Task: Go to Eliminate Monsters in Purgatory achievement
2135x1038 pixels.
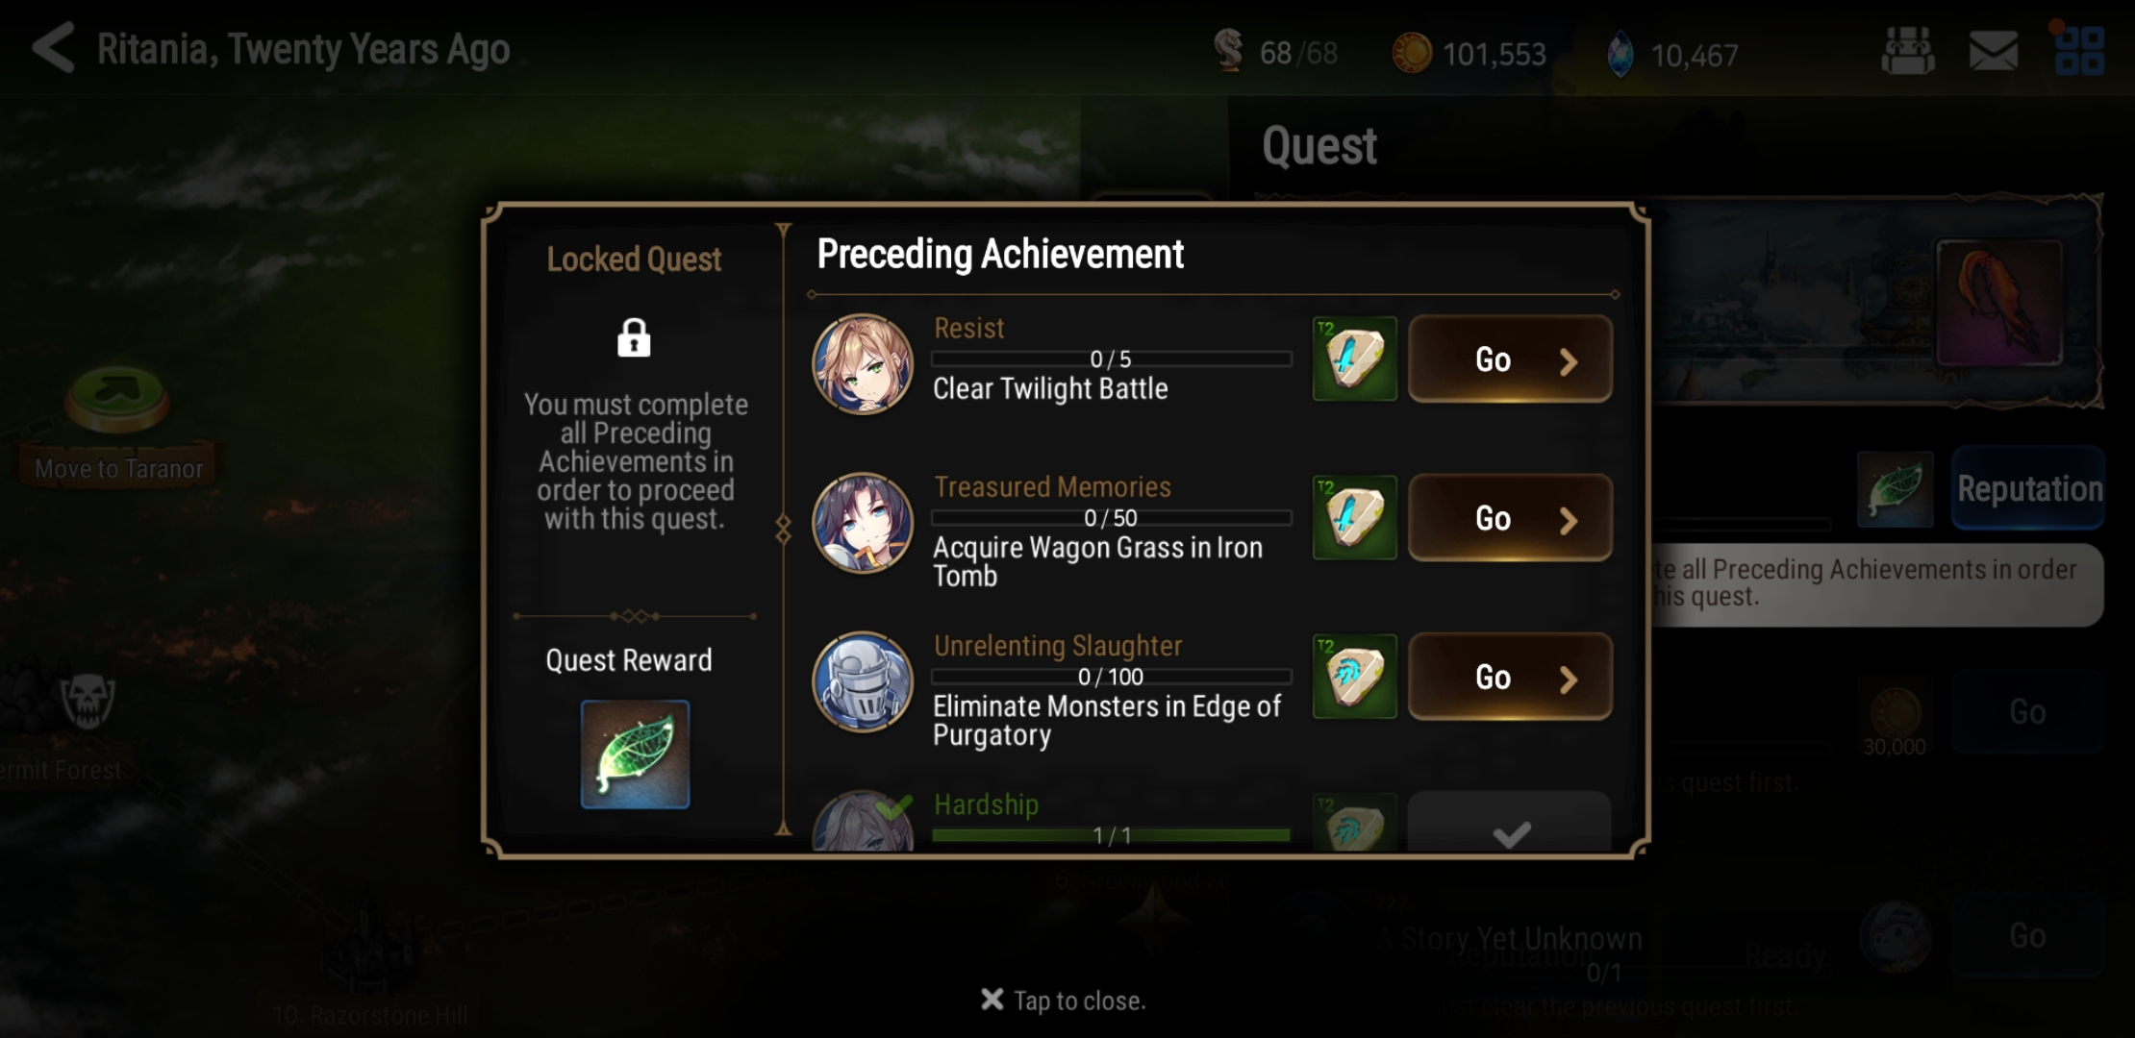Action: 1510,676
